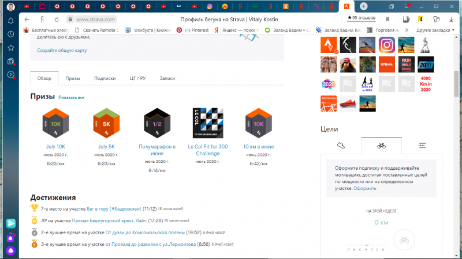Reload the Strava page
This screenshot has height=259, width=462.
coord(57,20)
